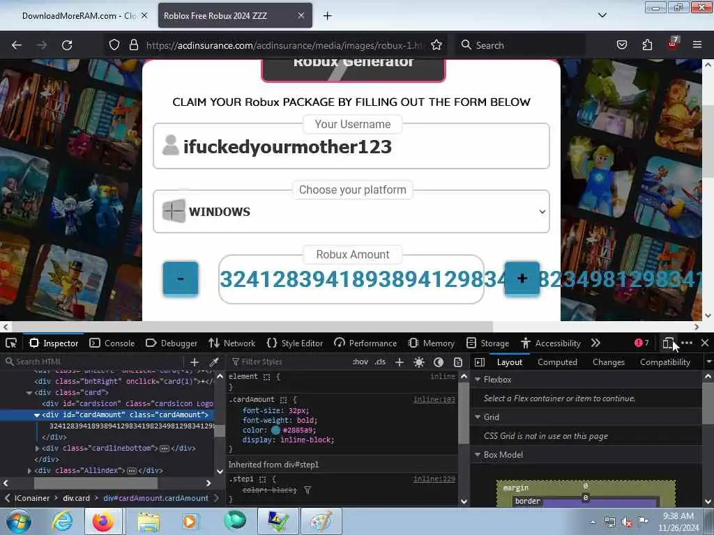Click the Search HTML field
Image resolution: width=714 pixels, height=535 pixels.
(94, 362)
